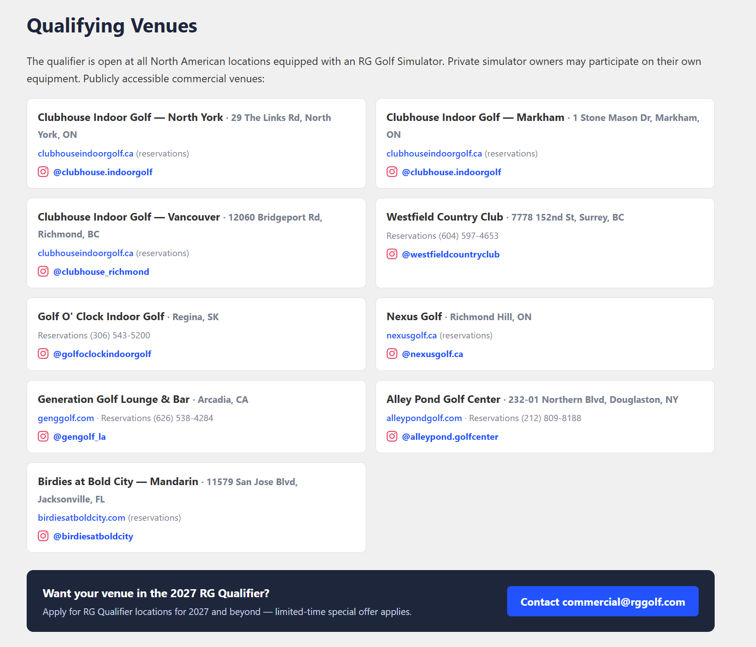The width and height of the screenshot is (756, 647).
Task: Click Birdies at Bold City — Mandarin title
Action: coord(118,482)
